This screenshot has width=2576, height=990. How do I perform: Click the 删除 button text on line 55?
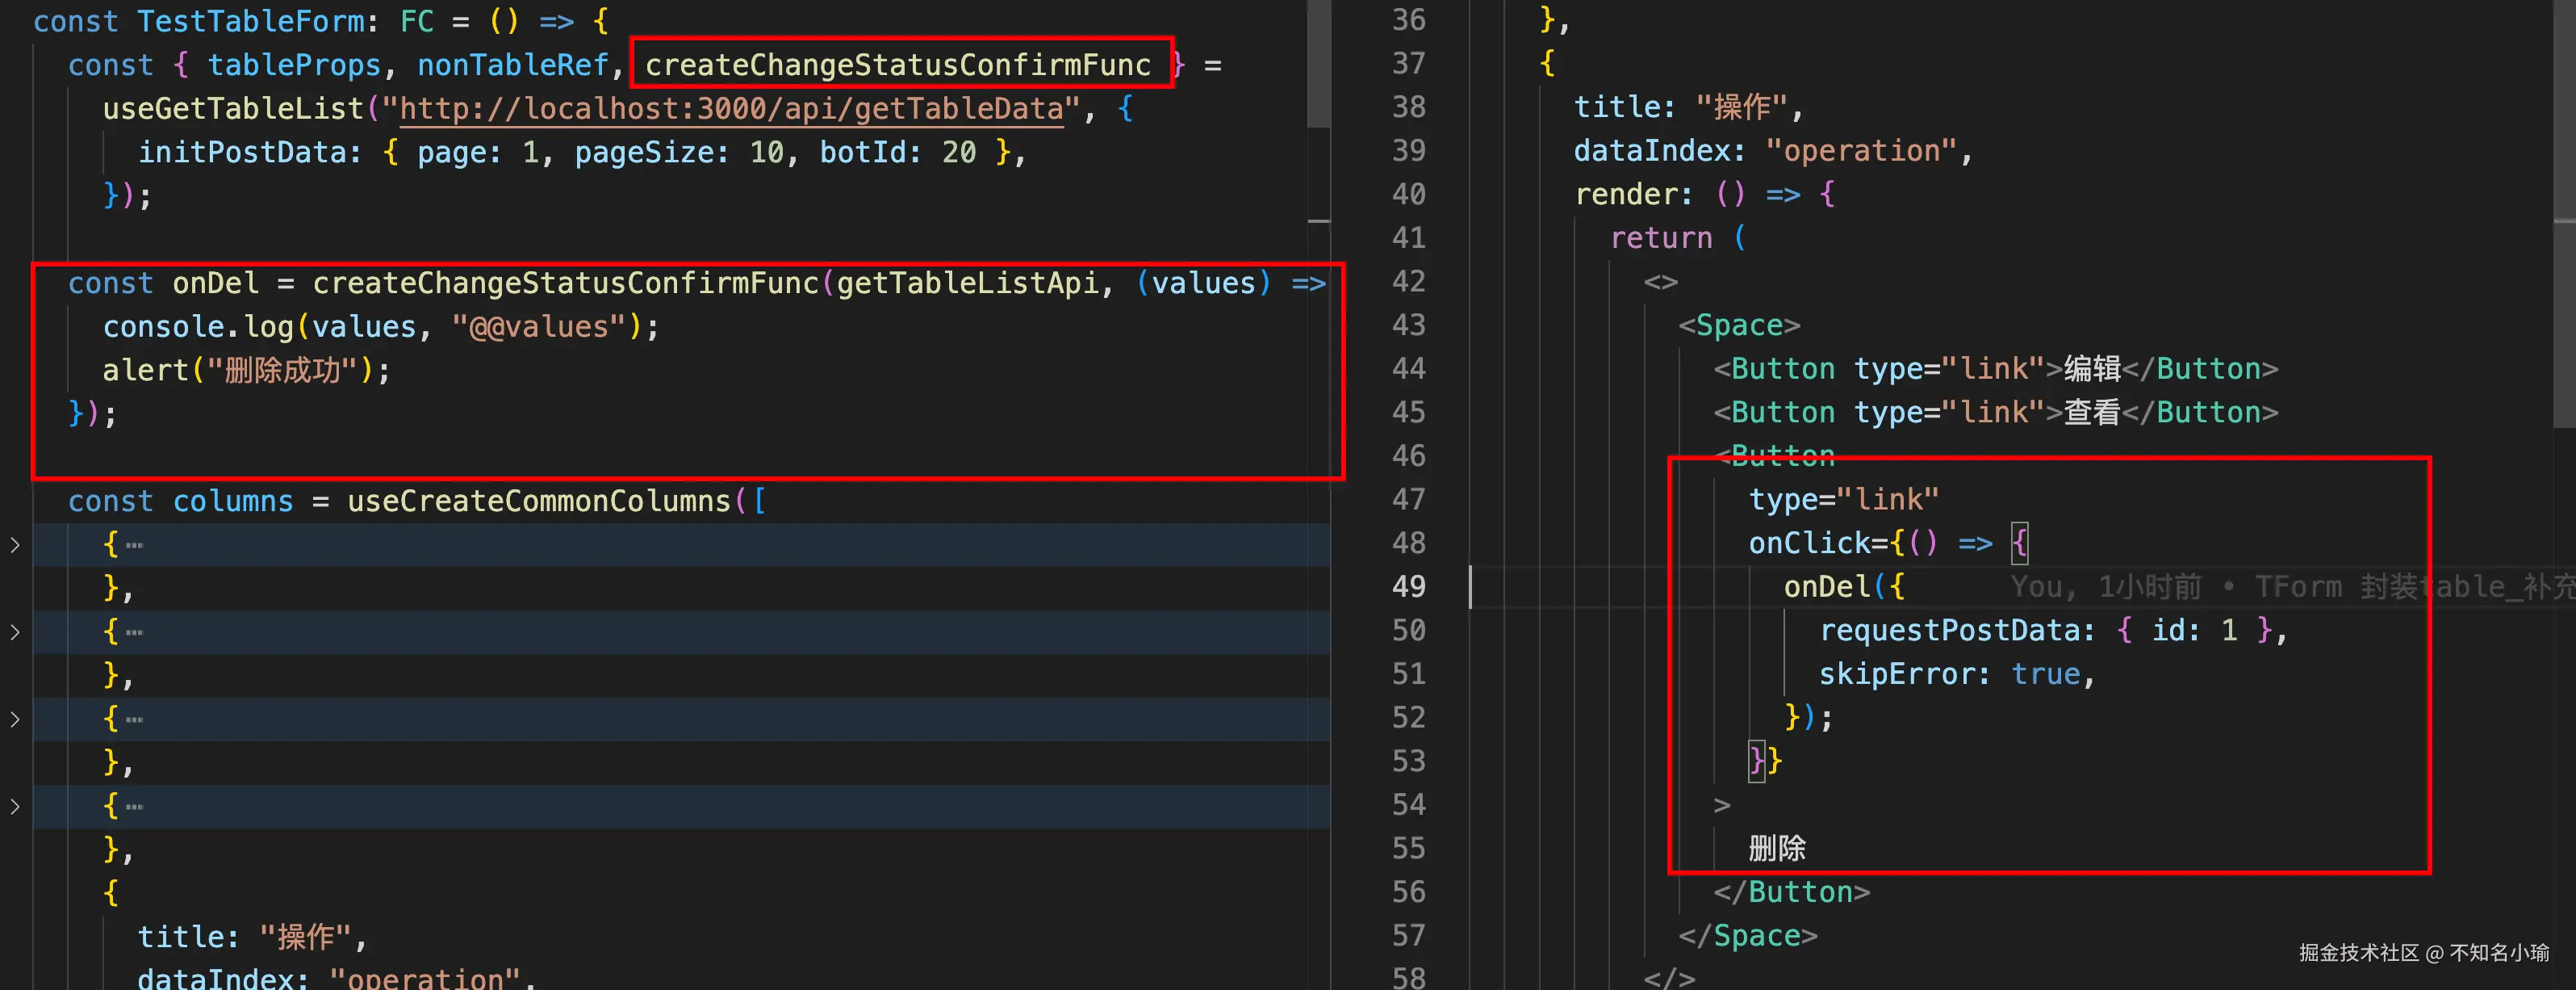pos(1776,849)
